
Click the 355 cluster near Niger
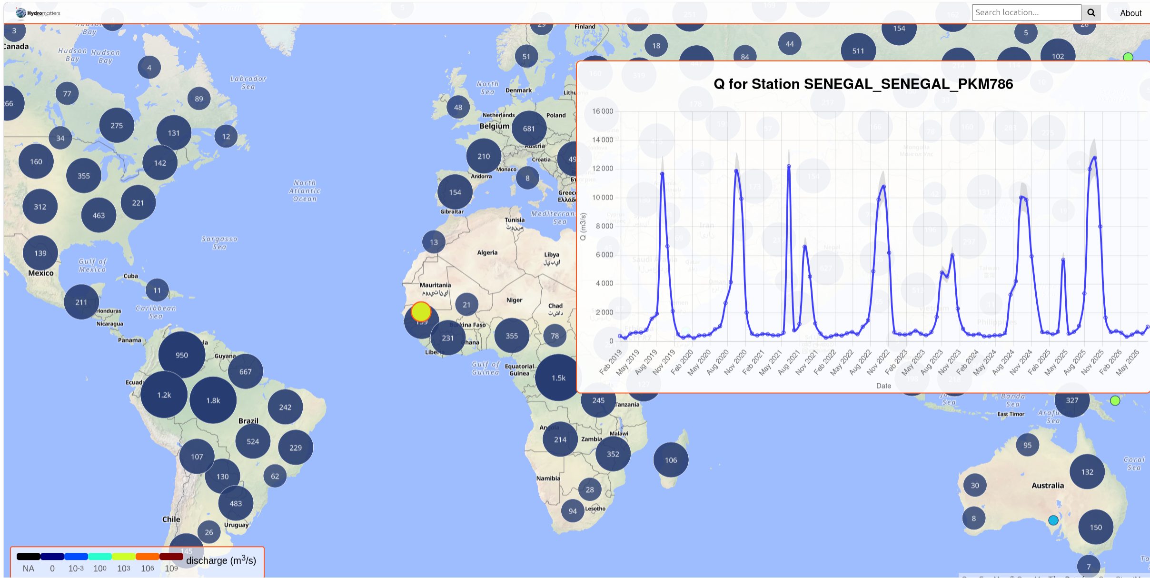coord(512,336)
